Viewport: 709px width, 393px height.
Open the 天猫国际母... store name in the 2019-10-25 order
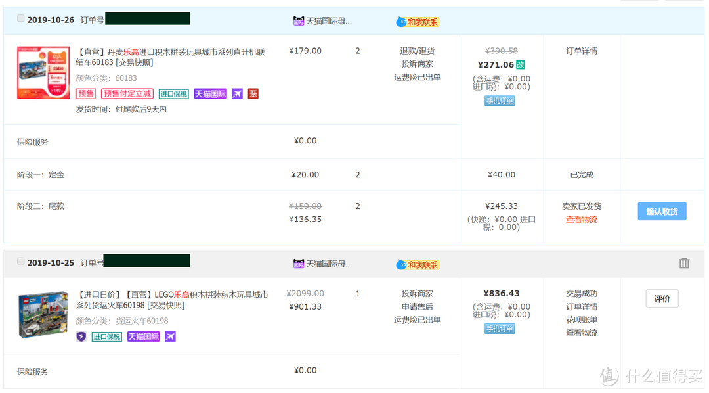(x=329, y=264)
